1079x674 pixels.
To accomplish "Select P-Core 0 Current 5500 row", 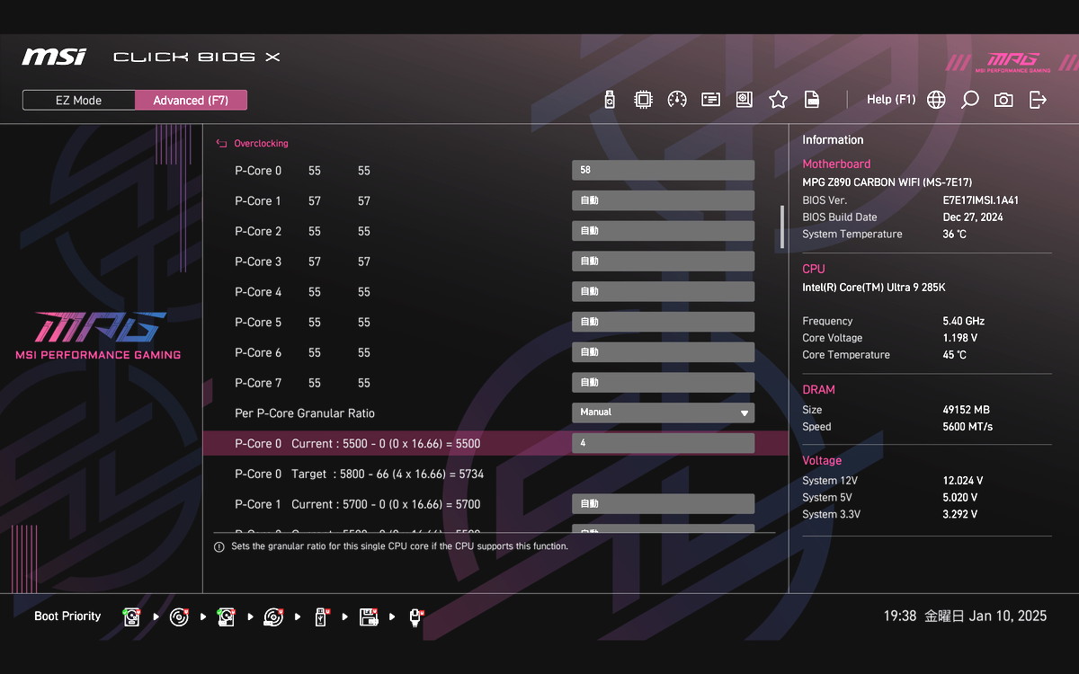I will click(x=495, y=443).
